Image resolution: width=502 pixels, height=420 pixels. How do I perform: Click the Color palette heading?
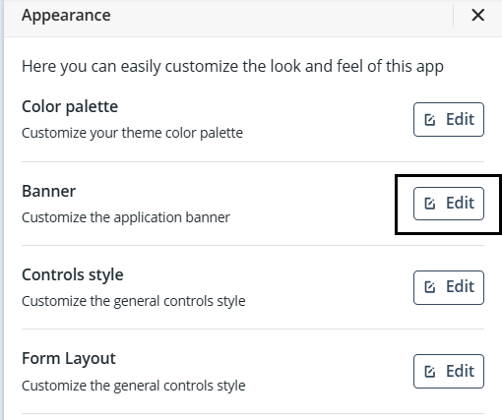click(70, 107)
